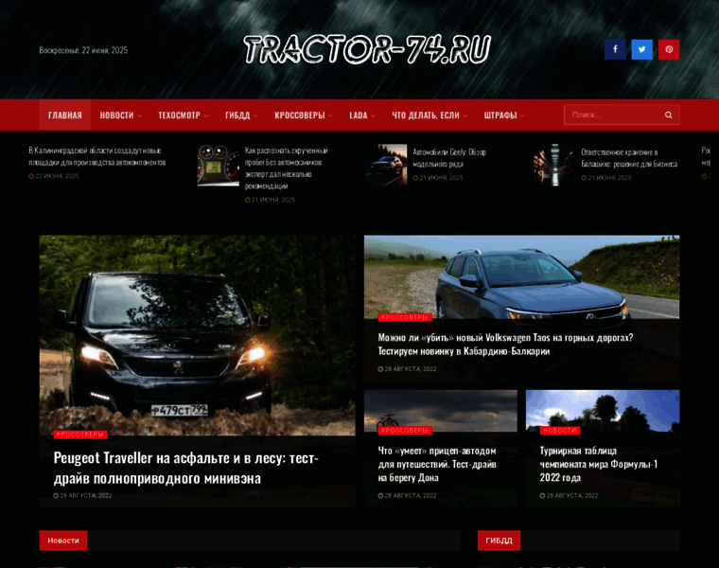Click the odometer dashboard thumbnail
The height and width of the screenshot is (568, 719).
(219, 165)
